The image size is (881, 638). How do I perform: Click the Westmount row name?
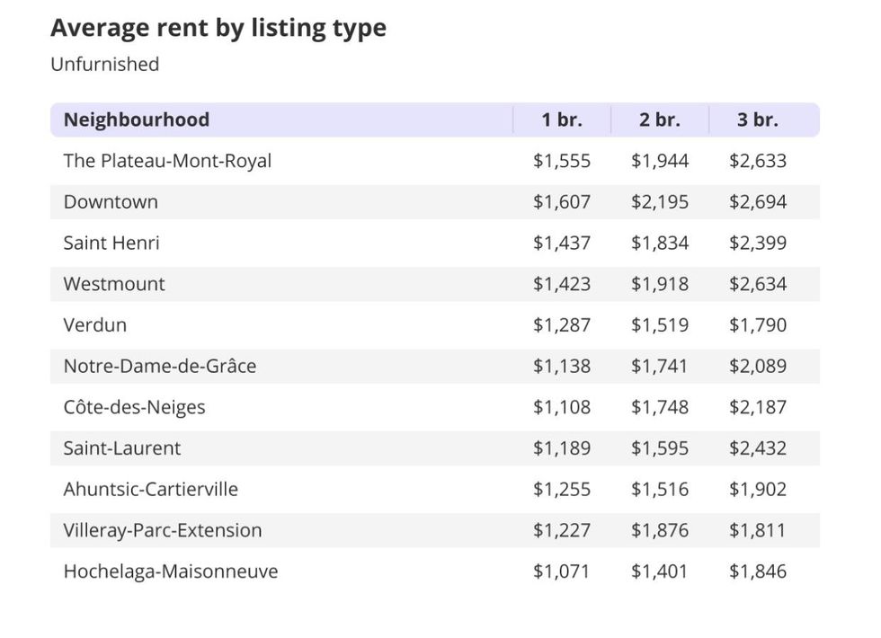[x=114, y=284]
